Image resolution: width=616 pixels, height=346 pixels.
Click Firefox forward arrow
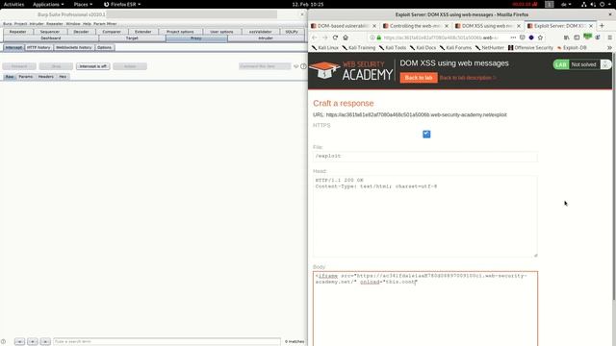(325, 37)
